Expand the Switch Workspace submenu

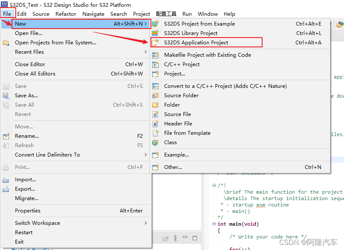(x=146, y=223)
